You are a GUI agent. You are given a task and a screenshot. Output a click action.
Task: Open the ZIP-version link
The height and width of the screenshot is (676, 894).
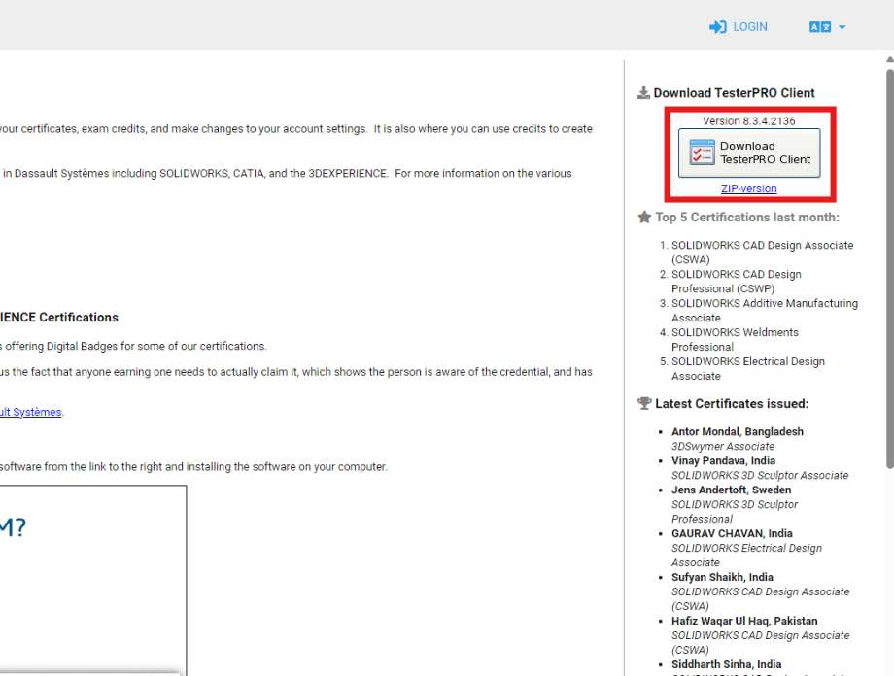(x=748, y=188)
